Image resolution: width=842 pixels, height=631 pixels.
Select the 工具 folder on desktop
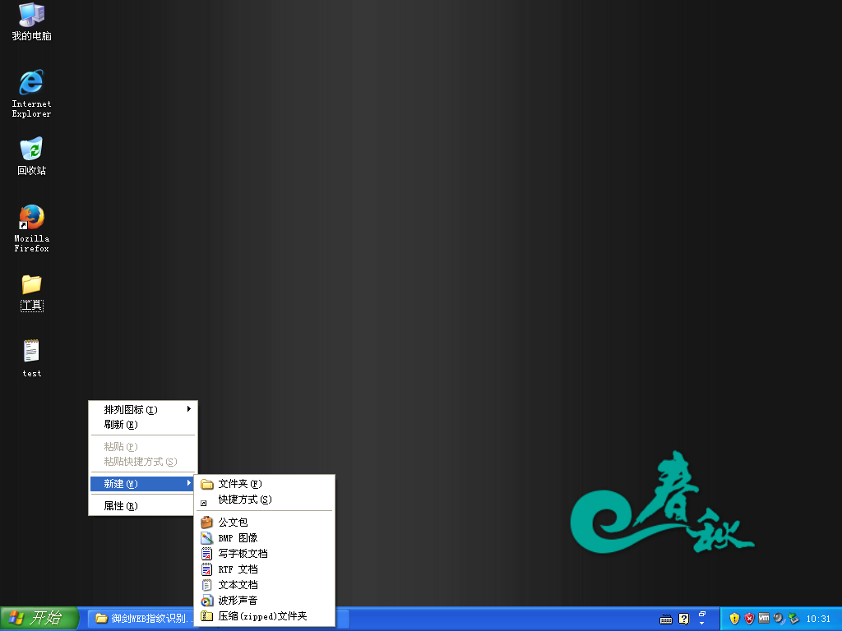(x=32, y=292)
